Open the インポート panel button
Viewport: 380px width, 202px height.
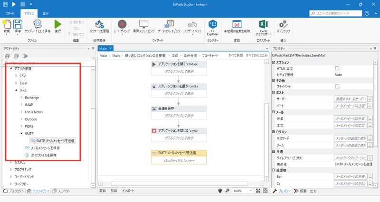pos(128,191)
